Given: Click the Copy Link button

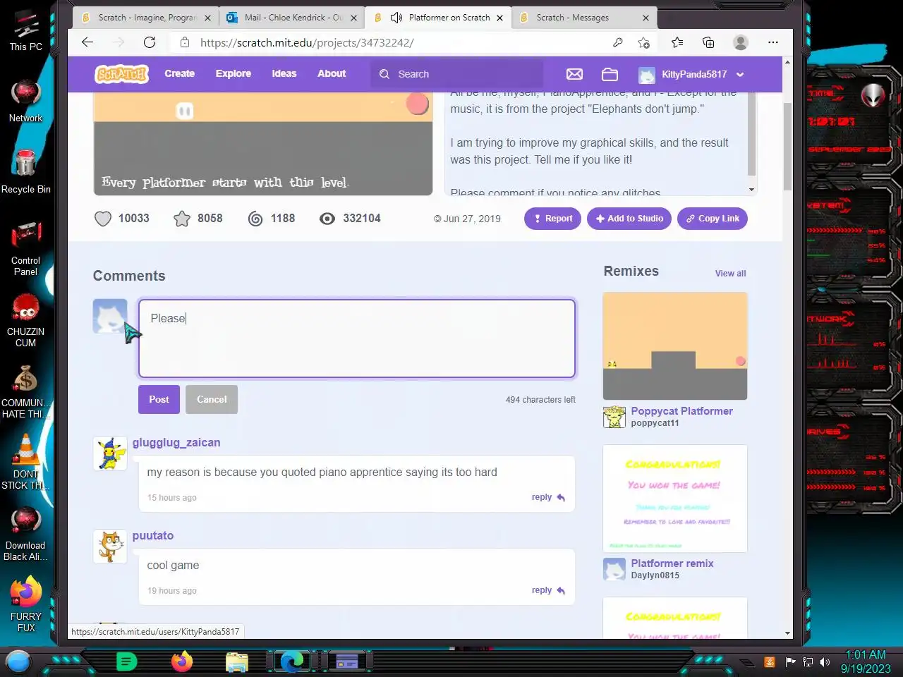Looking at the screenshot, I should coord(712,219).
